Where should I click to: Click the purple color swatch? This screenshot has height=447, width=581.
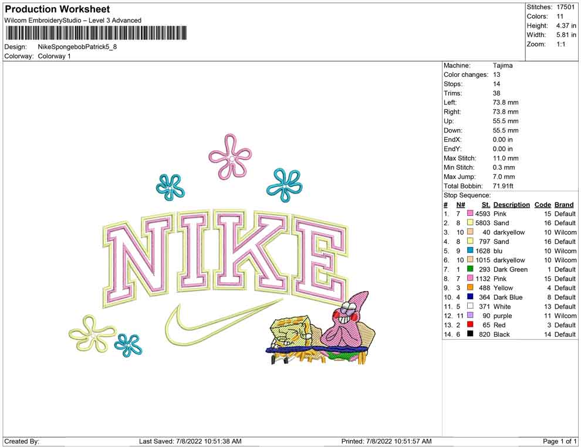[x=470, y=316]
